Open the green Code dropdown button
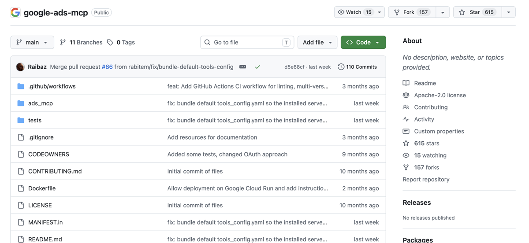Image resolution: width=529 pixels, height=243 pixels. [363, 42]
